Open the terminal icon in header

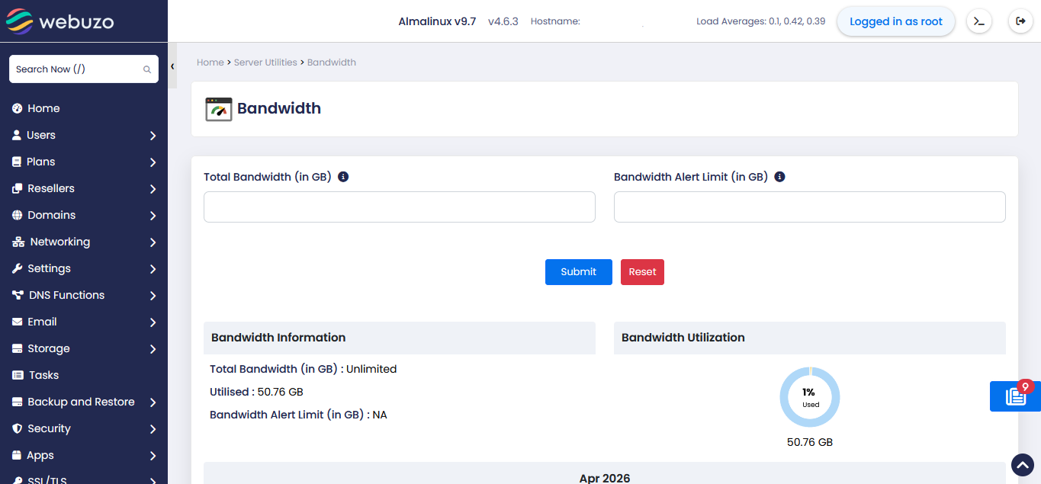click(x=979, y=21)
